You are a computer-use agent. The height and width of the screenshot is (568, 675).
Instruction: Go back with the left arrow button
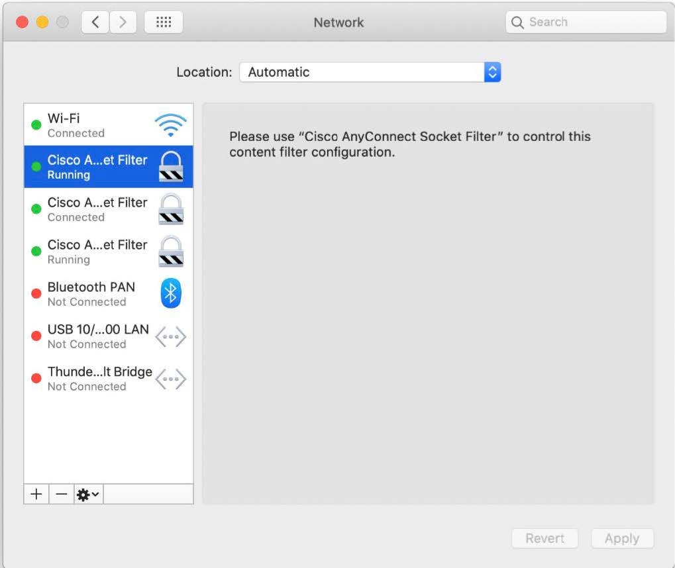pyautogui.click(x=95, y=23)
